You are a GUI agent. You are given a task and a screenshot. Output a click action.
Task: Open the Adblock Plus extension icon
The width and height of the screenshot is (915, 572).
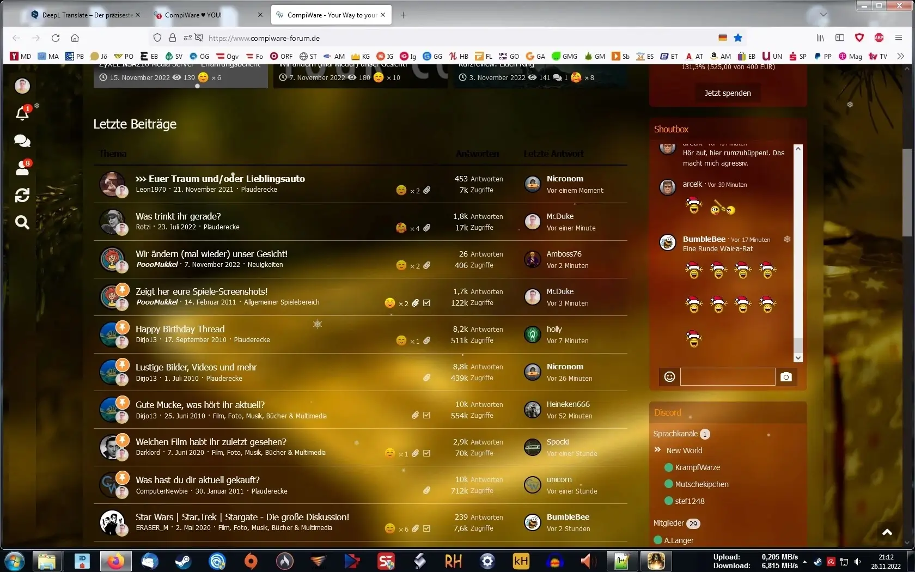[879, 38]
